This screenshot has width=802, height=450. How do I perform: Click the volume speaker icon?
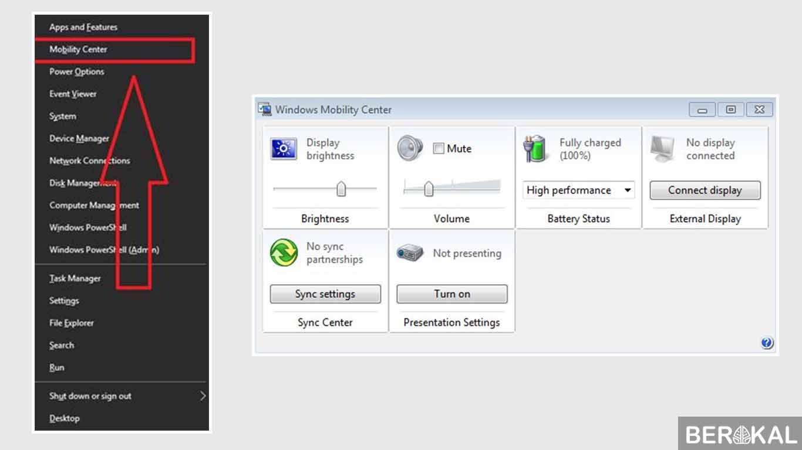[x=410, y=148]
